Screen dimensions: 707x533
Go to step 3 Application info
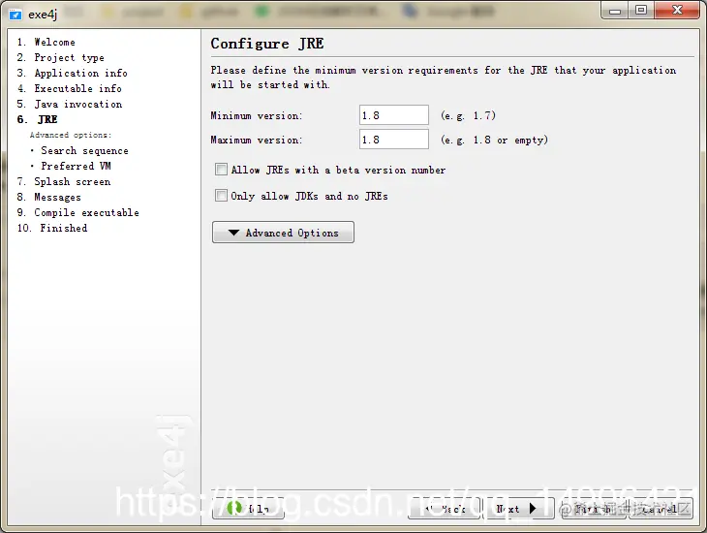coord(72,73)
